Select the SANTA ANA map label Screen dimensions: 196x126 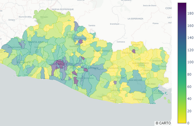pos(36,42)
